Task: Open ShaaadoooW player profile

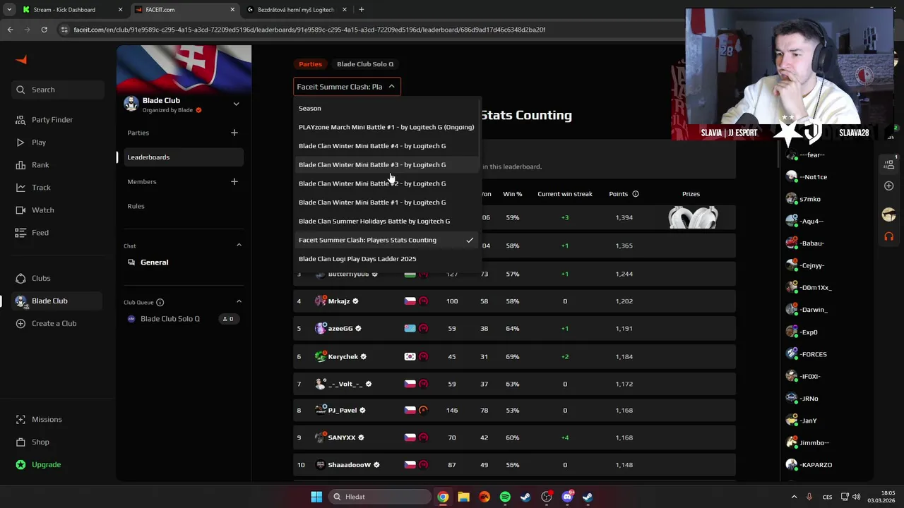Action: tap(350, 465)
